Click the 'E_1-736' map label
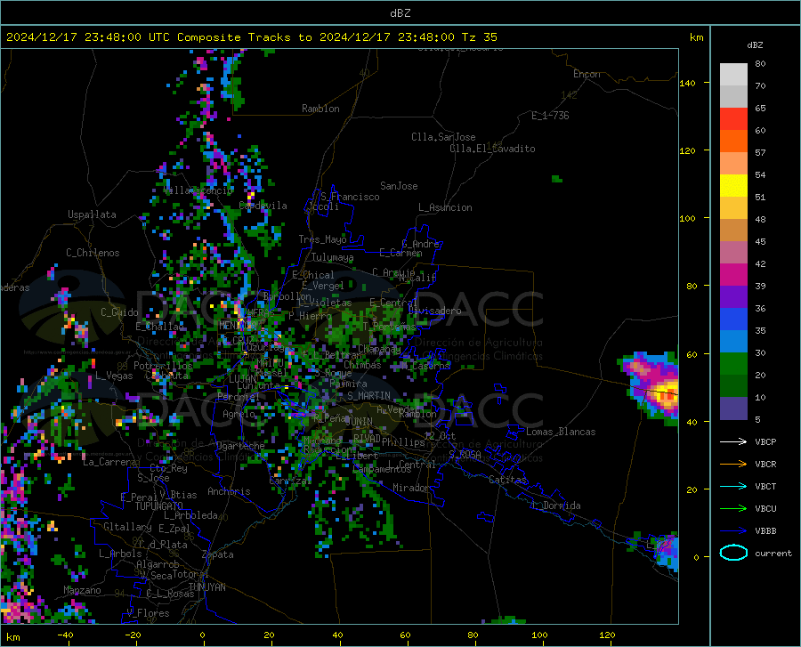 (x=550, y=116)
